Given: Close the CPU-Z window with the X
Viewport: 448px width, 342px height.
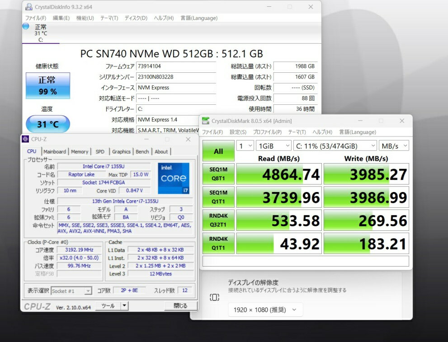Looking at the screenshot, I should pos(188,139).
